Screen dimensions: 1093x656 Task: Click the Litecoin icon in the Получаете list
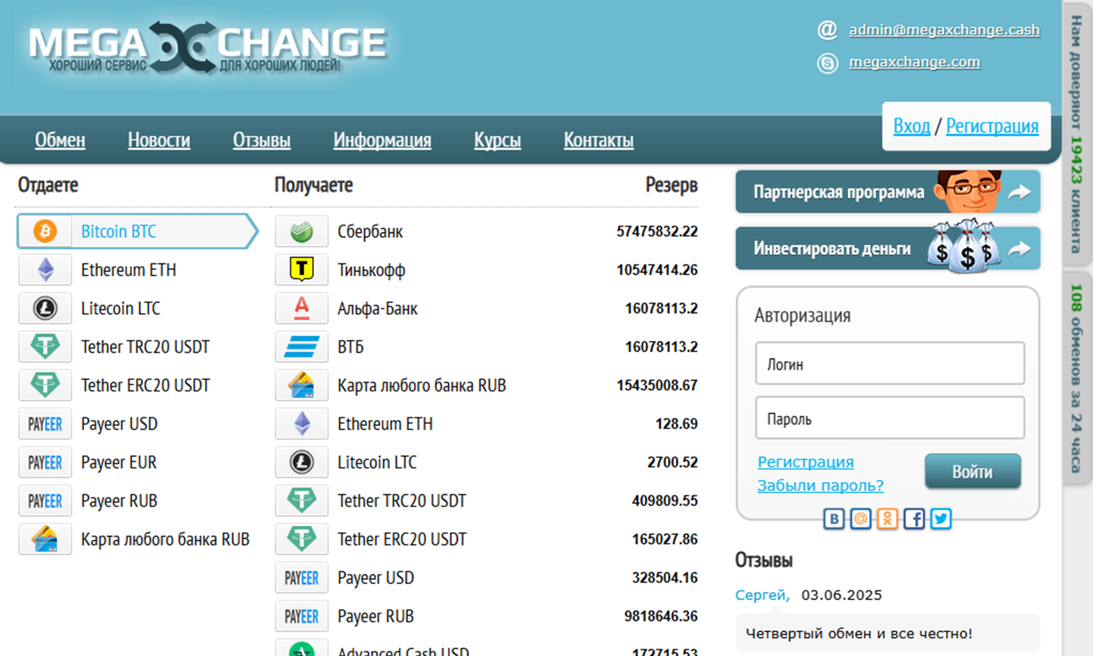point(302,462)
